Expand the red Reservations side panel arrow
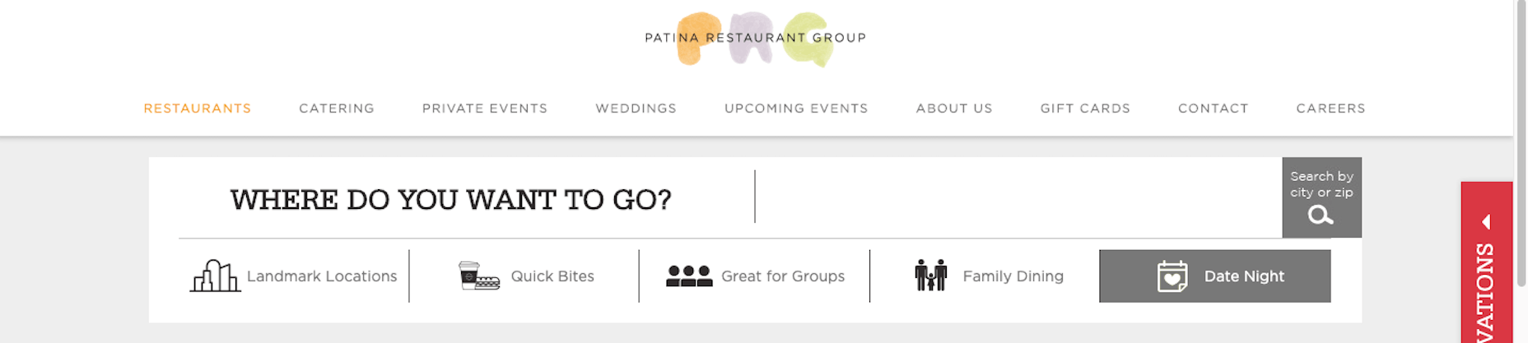This screenshot has height=343, width=1528. pyautogui.click(x=1486, y=222)
